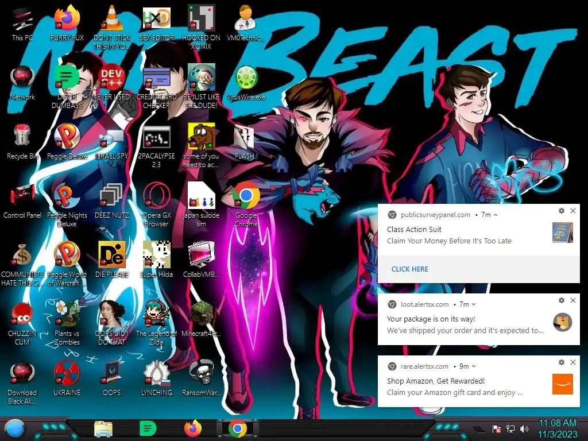Image resolution: width=588 pixels, height=441 pixels.
Task: Collapse the publicsurveypanel.com notification chevron
Action: point(496,215)
